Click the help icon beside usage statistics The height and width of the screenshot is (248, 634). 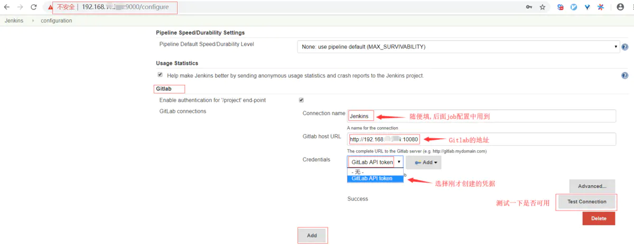(625, 75)
